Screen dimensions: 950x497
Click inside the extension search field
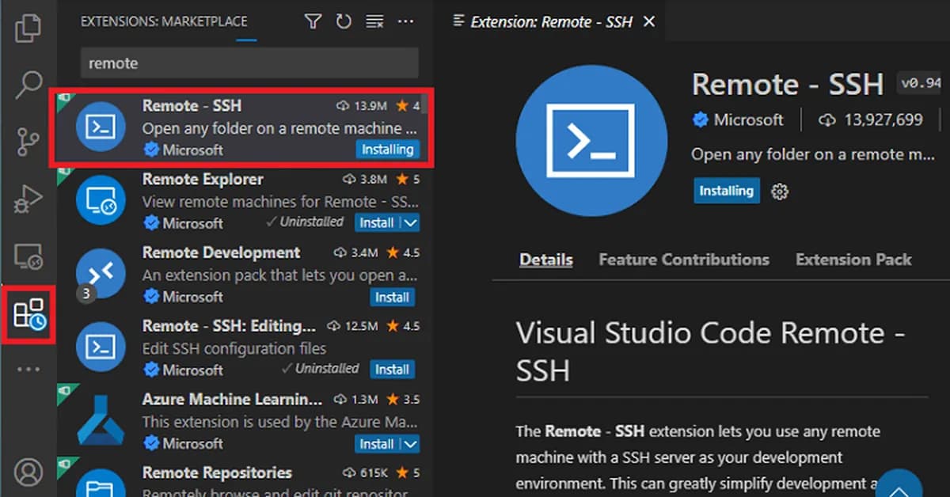click(x=249, y=63)
